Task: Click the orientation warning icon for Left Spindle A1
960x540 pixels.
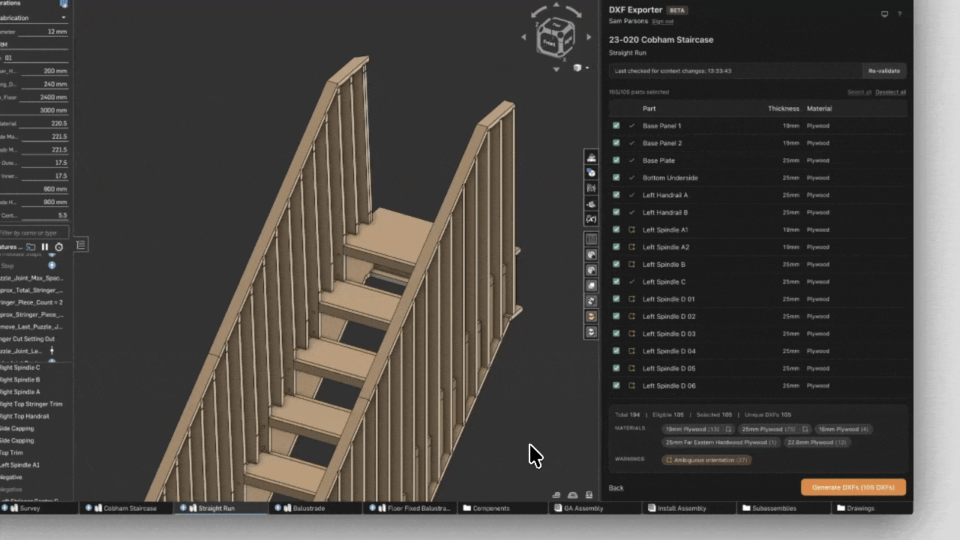Action: pyautogui.click(x=631, y=229)
